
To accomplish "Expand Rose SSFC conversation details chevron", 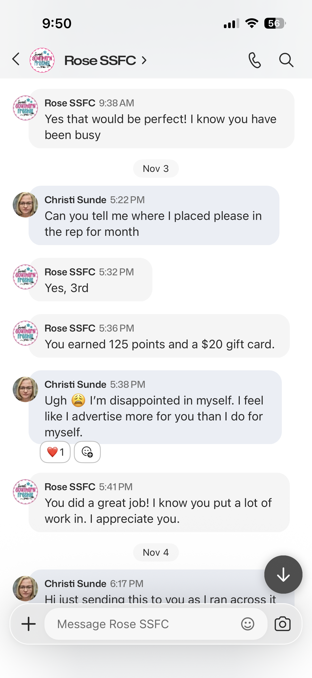I will [144, 60].
